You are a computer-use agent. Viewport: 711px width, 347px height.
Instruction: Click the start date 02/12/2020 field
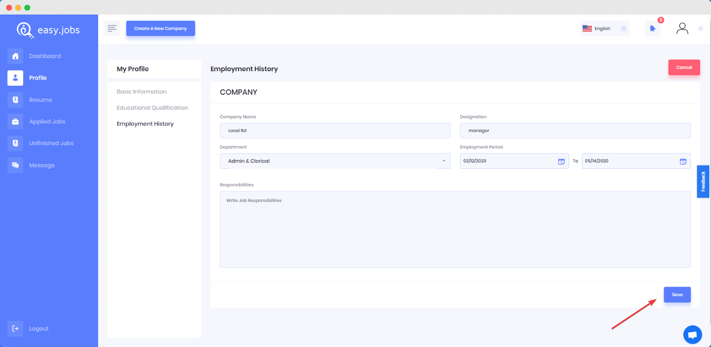514,161
